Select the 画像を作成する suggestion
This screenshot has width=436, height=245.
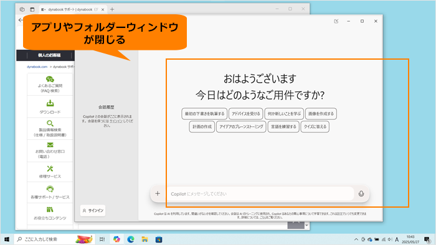point(321,114)
